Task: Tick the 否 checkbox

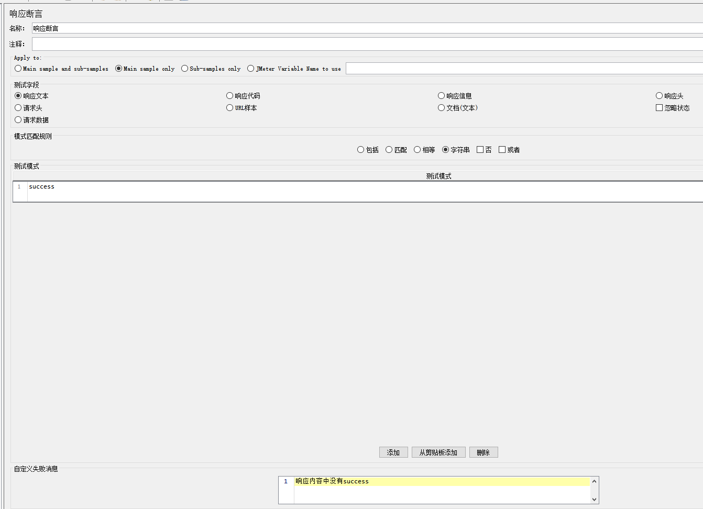Action: coord(480,150)
